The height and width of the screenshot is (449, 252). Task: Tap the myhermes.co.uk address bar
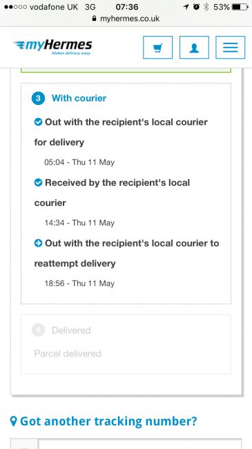pos(126,19)
